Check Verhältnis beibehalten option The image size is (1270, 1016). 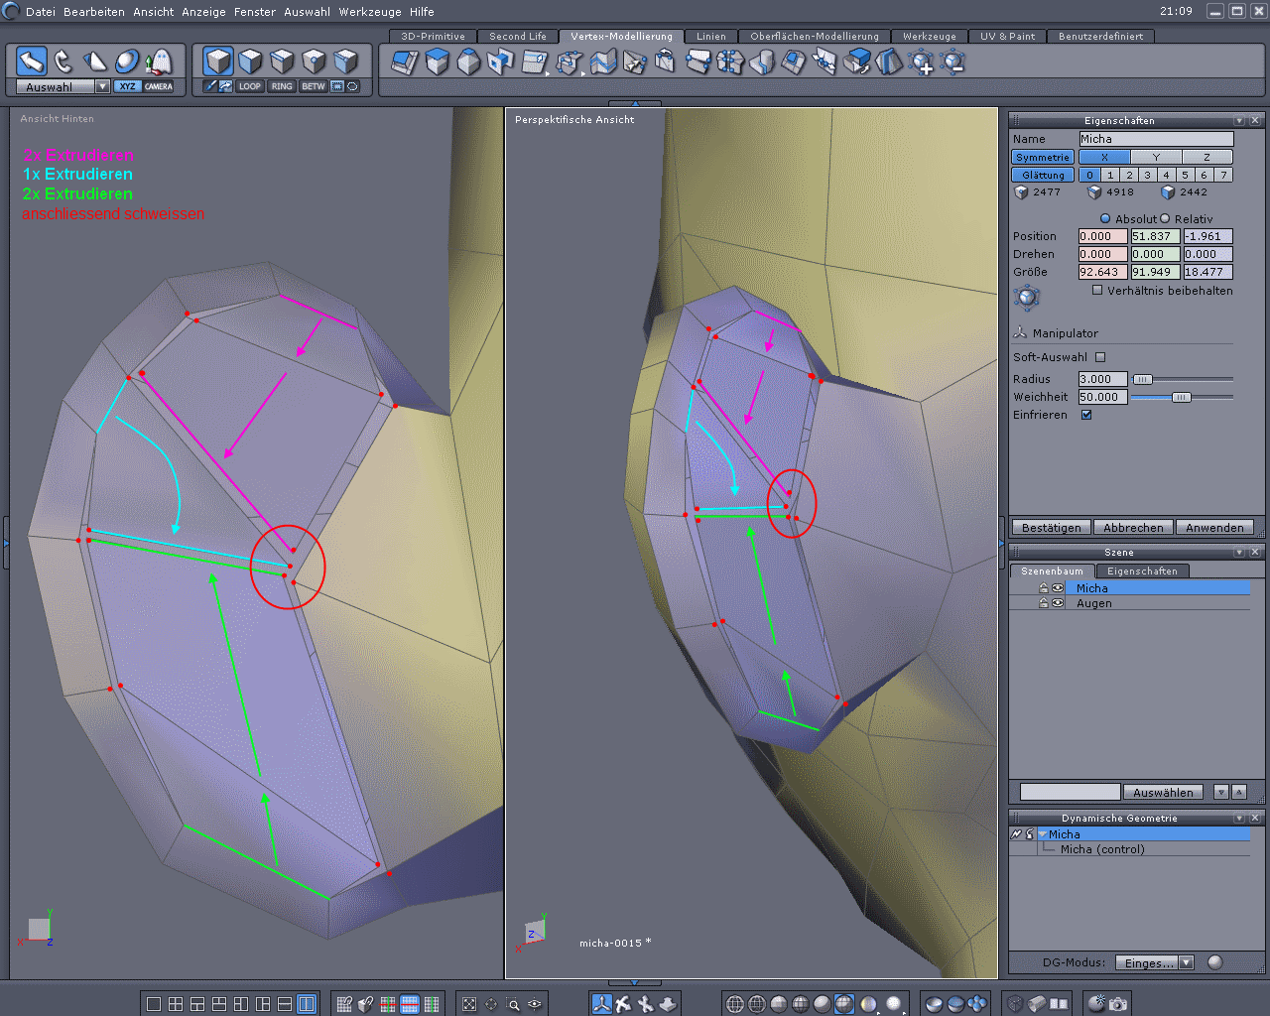click(1097, 291)
